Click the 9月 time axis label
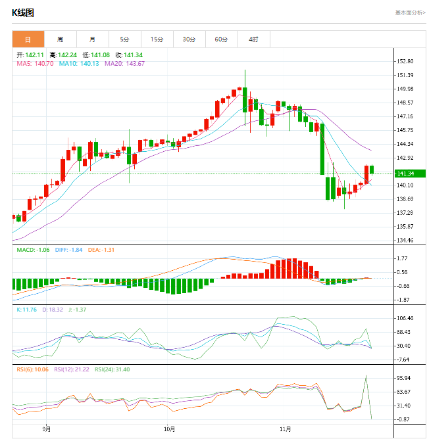Viewport: 427px width, 445px height. point(47,429)
